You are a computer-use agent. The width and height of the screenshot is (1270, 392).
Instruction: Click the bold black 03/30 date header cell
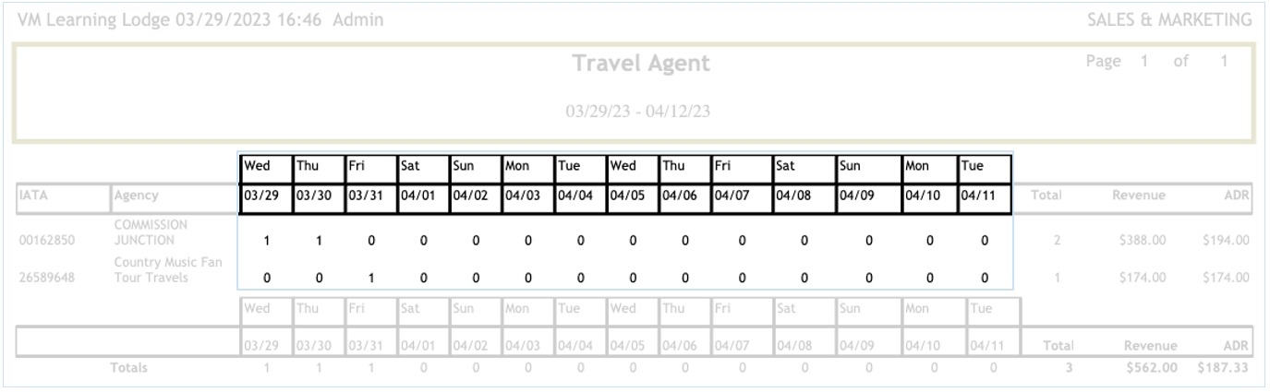pos(317,196)
